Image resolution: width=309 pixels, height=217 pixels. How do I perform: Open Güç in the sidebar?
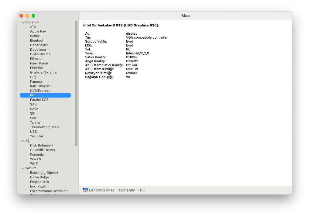click(33, 77)
